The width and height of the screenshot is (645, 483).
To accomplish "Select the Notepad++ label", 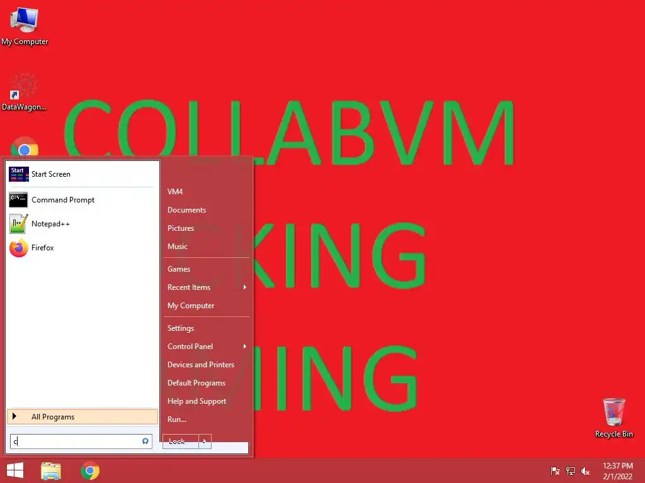I will 50,224.
